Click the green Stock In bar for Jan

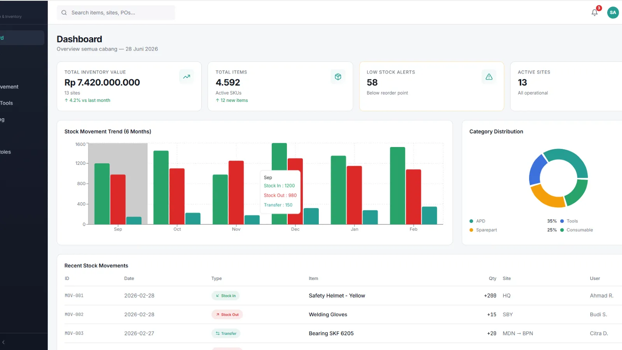(x=338, y=190)
